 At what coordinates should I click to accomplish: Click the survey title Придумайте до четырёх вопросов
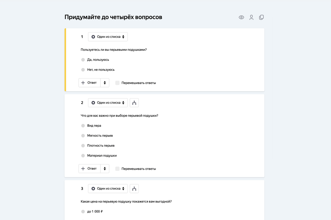[x=113, y=17]
